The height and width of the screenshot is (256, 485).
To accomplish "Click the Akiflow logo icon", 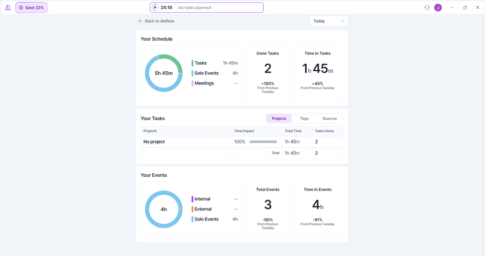I will [x=8, y=8].
